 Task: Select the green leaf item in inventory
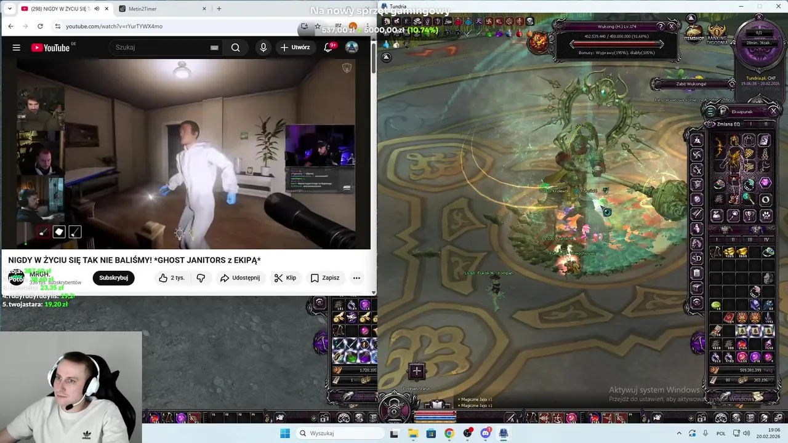tap(716, 305)
